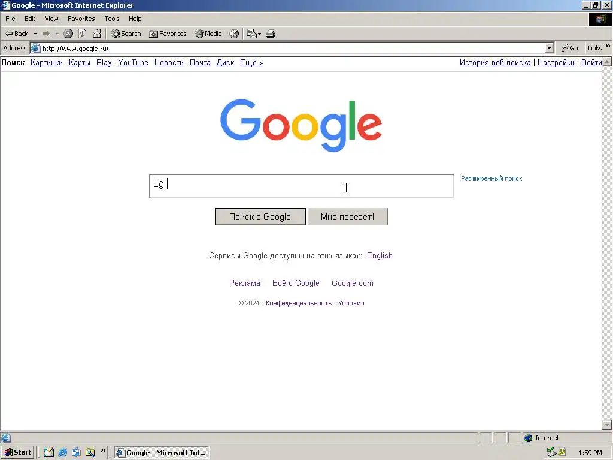The height and width of the screenshot is (460, 613).
Task: Click the IE page icon in the status bar
Action: (x=5, y=438)
